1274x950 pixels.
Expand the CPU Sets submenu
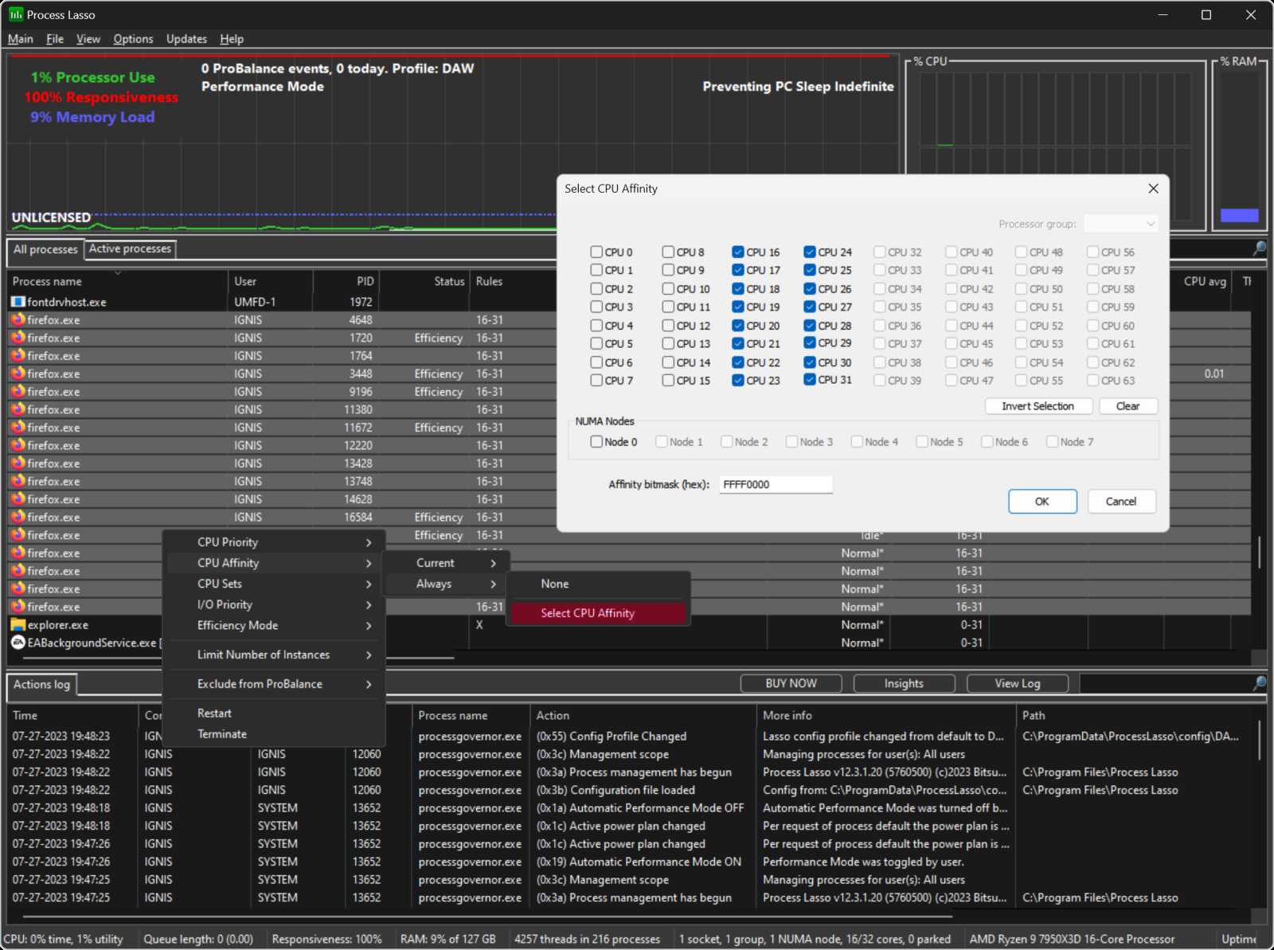pos(275,584)
